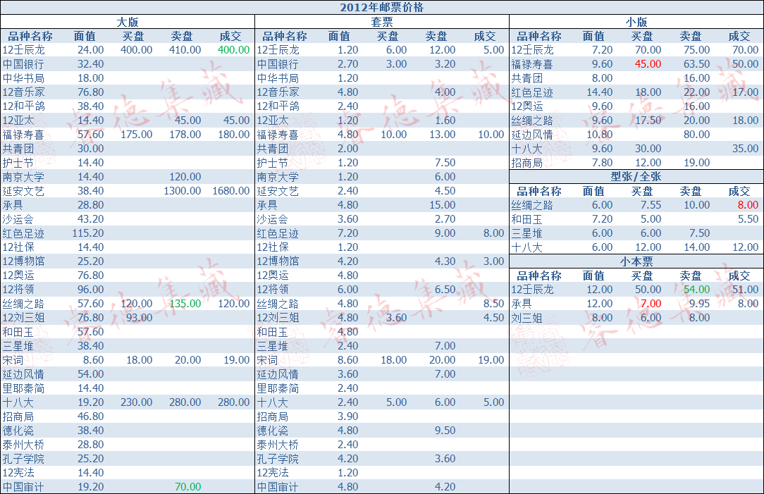This screenshot has height=494, width=764.
Task: Select 93.00 买盘 for 12刘三姐
Action: point(140,318)
